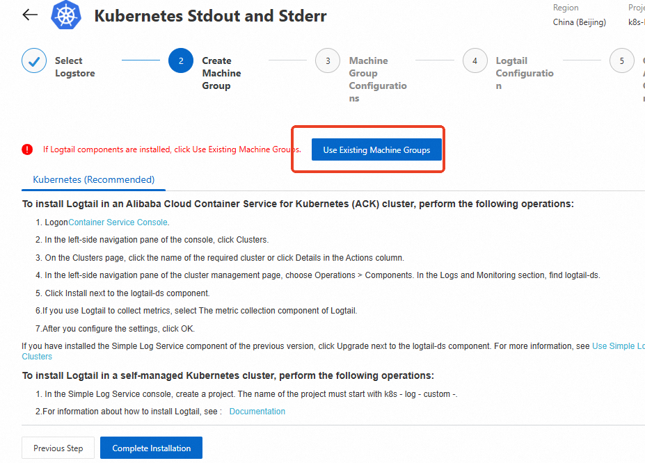Click the Complete Installation button
The image size is (645, 463).
[151, 448]
